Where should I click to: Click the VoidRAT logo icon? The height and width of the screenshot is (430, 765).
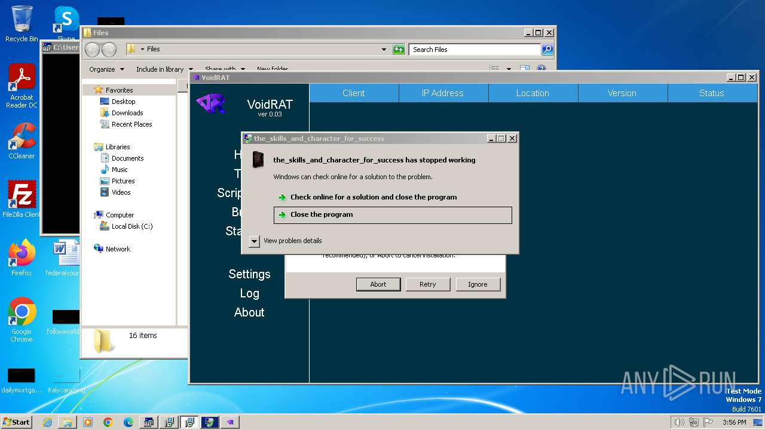(x=210, y=103)
